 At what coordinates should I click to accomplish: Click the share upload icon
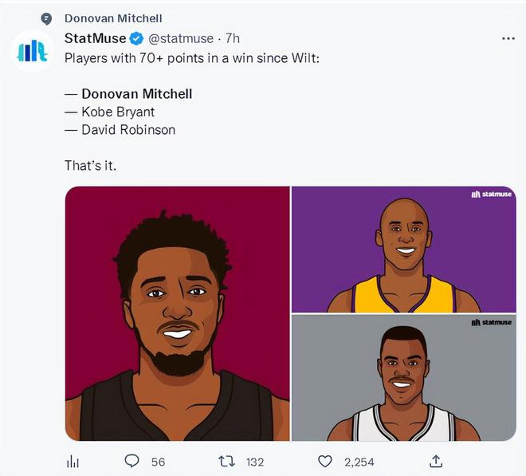tap(436, 461)
